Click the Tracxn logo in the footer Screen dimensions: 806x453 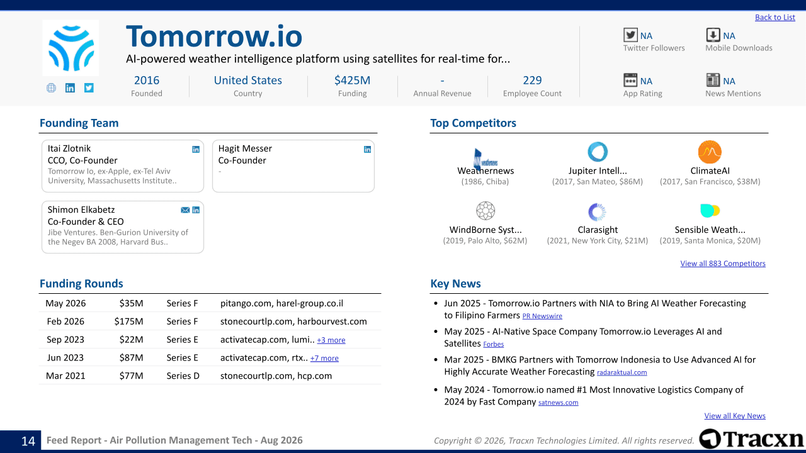click(x=751, y=439)
